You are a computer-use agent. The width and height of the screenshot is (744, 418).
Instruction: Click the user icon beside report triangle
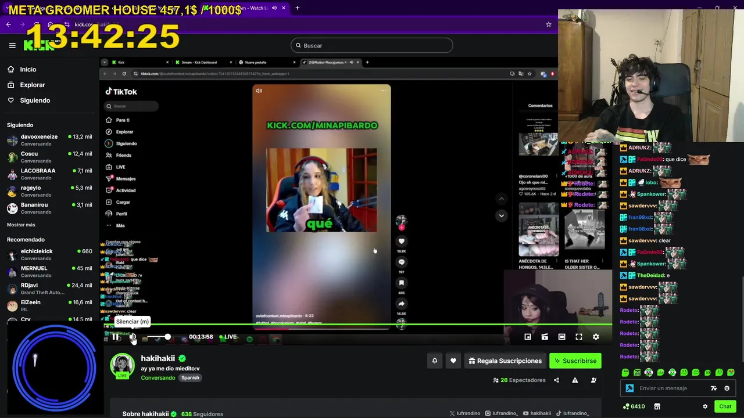593,380
